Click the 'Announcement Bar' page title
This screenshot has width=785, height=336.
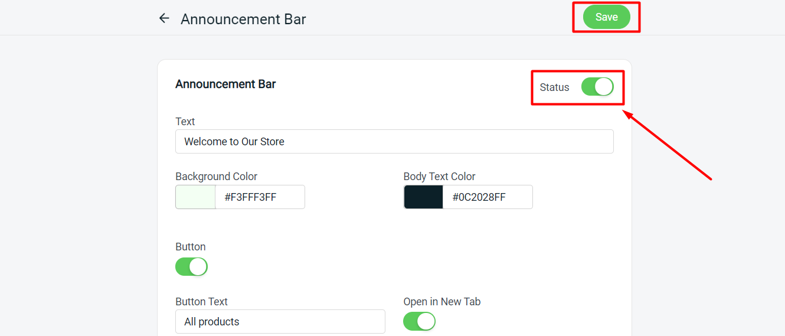243,19
